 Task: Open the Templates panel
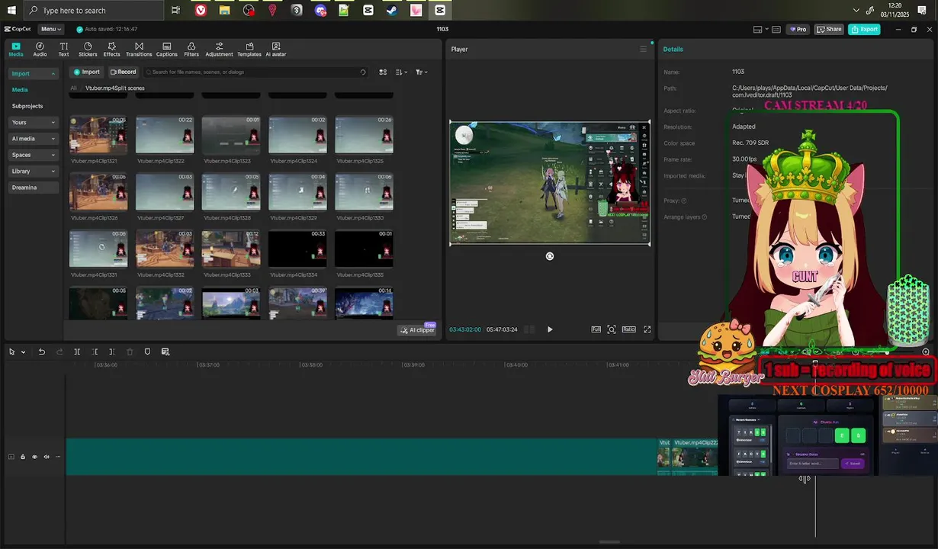(x=249, y=50)
